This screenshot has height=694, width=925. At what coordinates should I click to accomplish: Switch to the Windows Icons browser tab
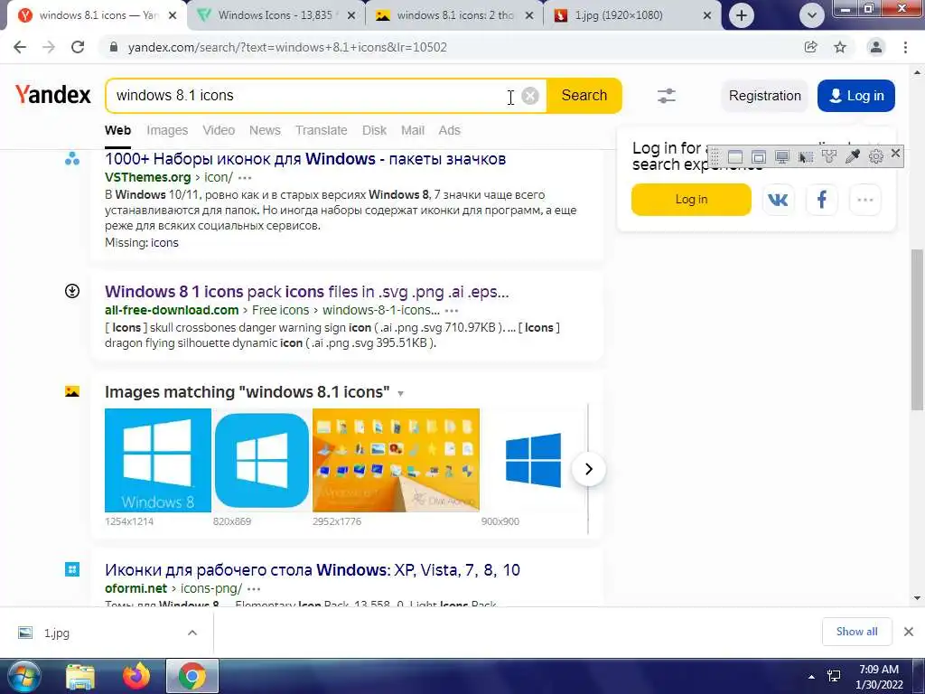pos(276,15)
